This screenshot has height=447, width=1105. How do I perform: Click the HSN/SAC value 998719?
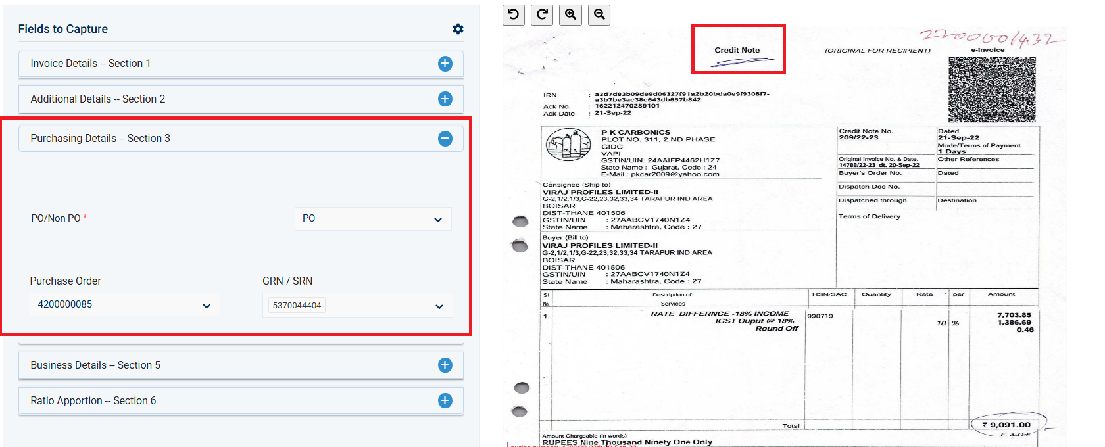tap(820, 316)
